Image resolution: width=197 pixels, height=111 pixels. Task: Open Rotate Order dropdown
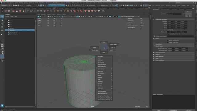coord(170,30)
